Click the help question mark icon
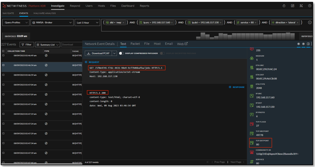Screen dimensions: 315x167 tap(310, 6)
